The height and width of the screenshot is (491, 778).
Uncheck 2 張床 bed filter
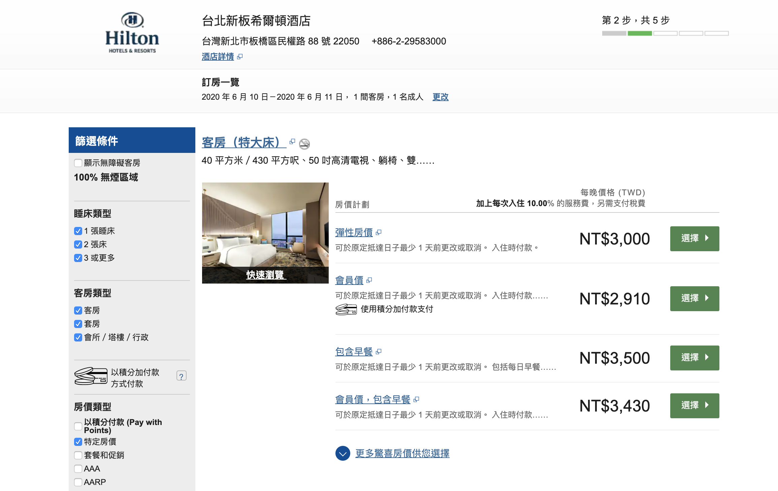(78, 244)
